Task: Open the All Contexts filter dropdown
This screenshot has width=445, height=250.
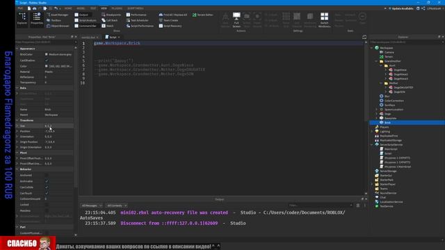Action: coord(117,206)
